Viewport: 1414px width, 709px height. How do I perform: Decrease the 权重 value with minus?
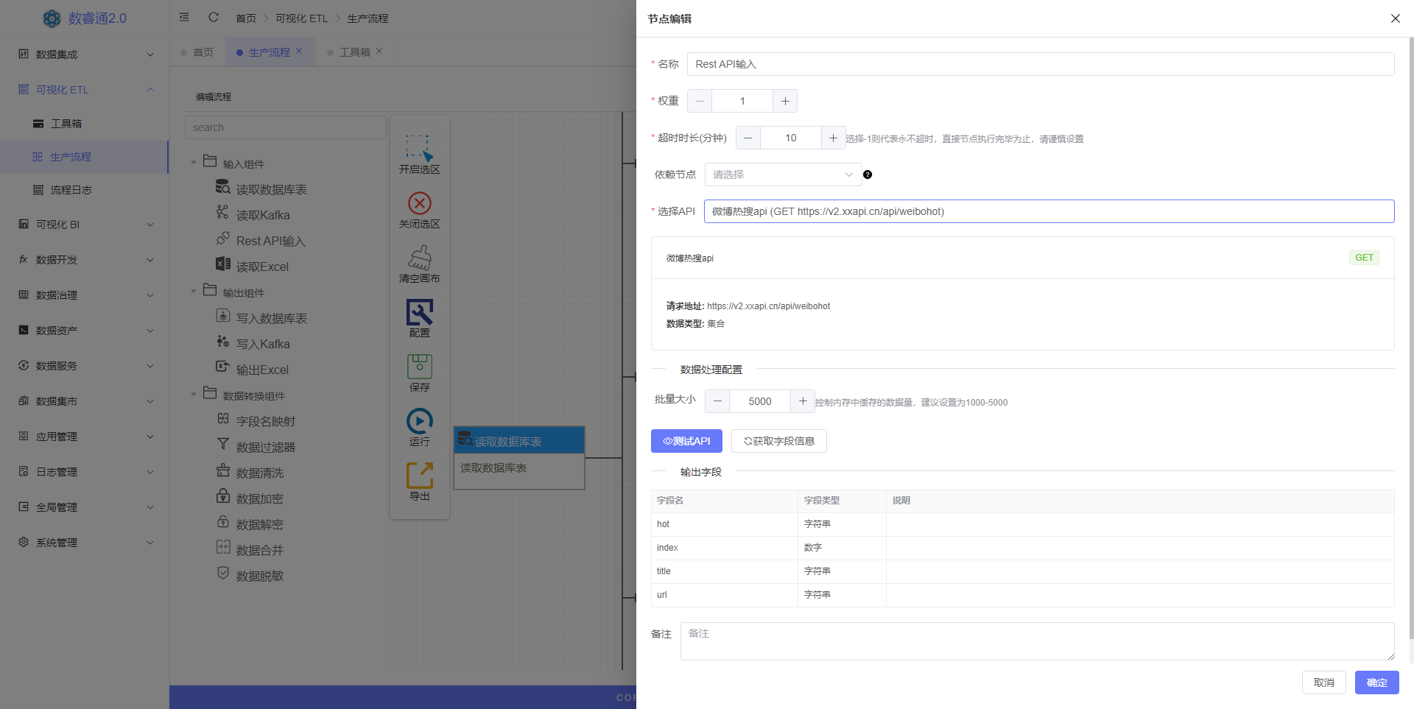point(700,101)
